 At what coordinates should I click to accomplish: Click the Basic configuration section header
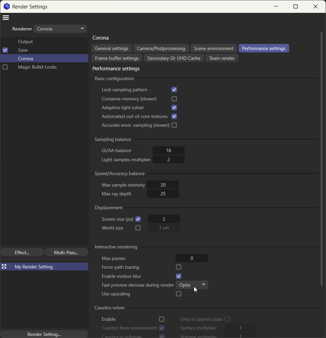pyautogui.click(x=114, y=78)
